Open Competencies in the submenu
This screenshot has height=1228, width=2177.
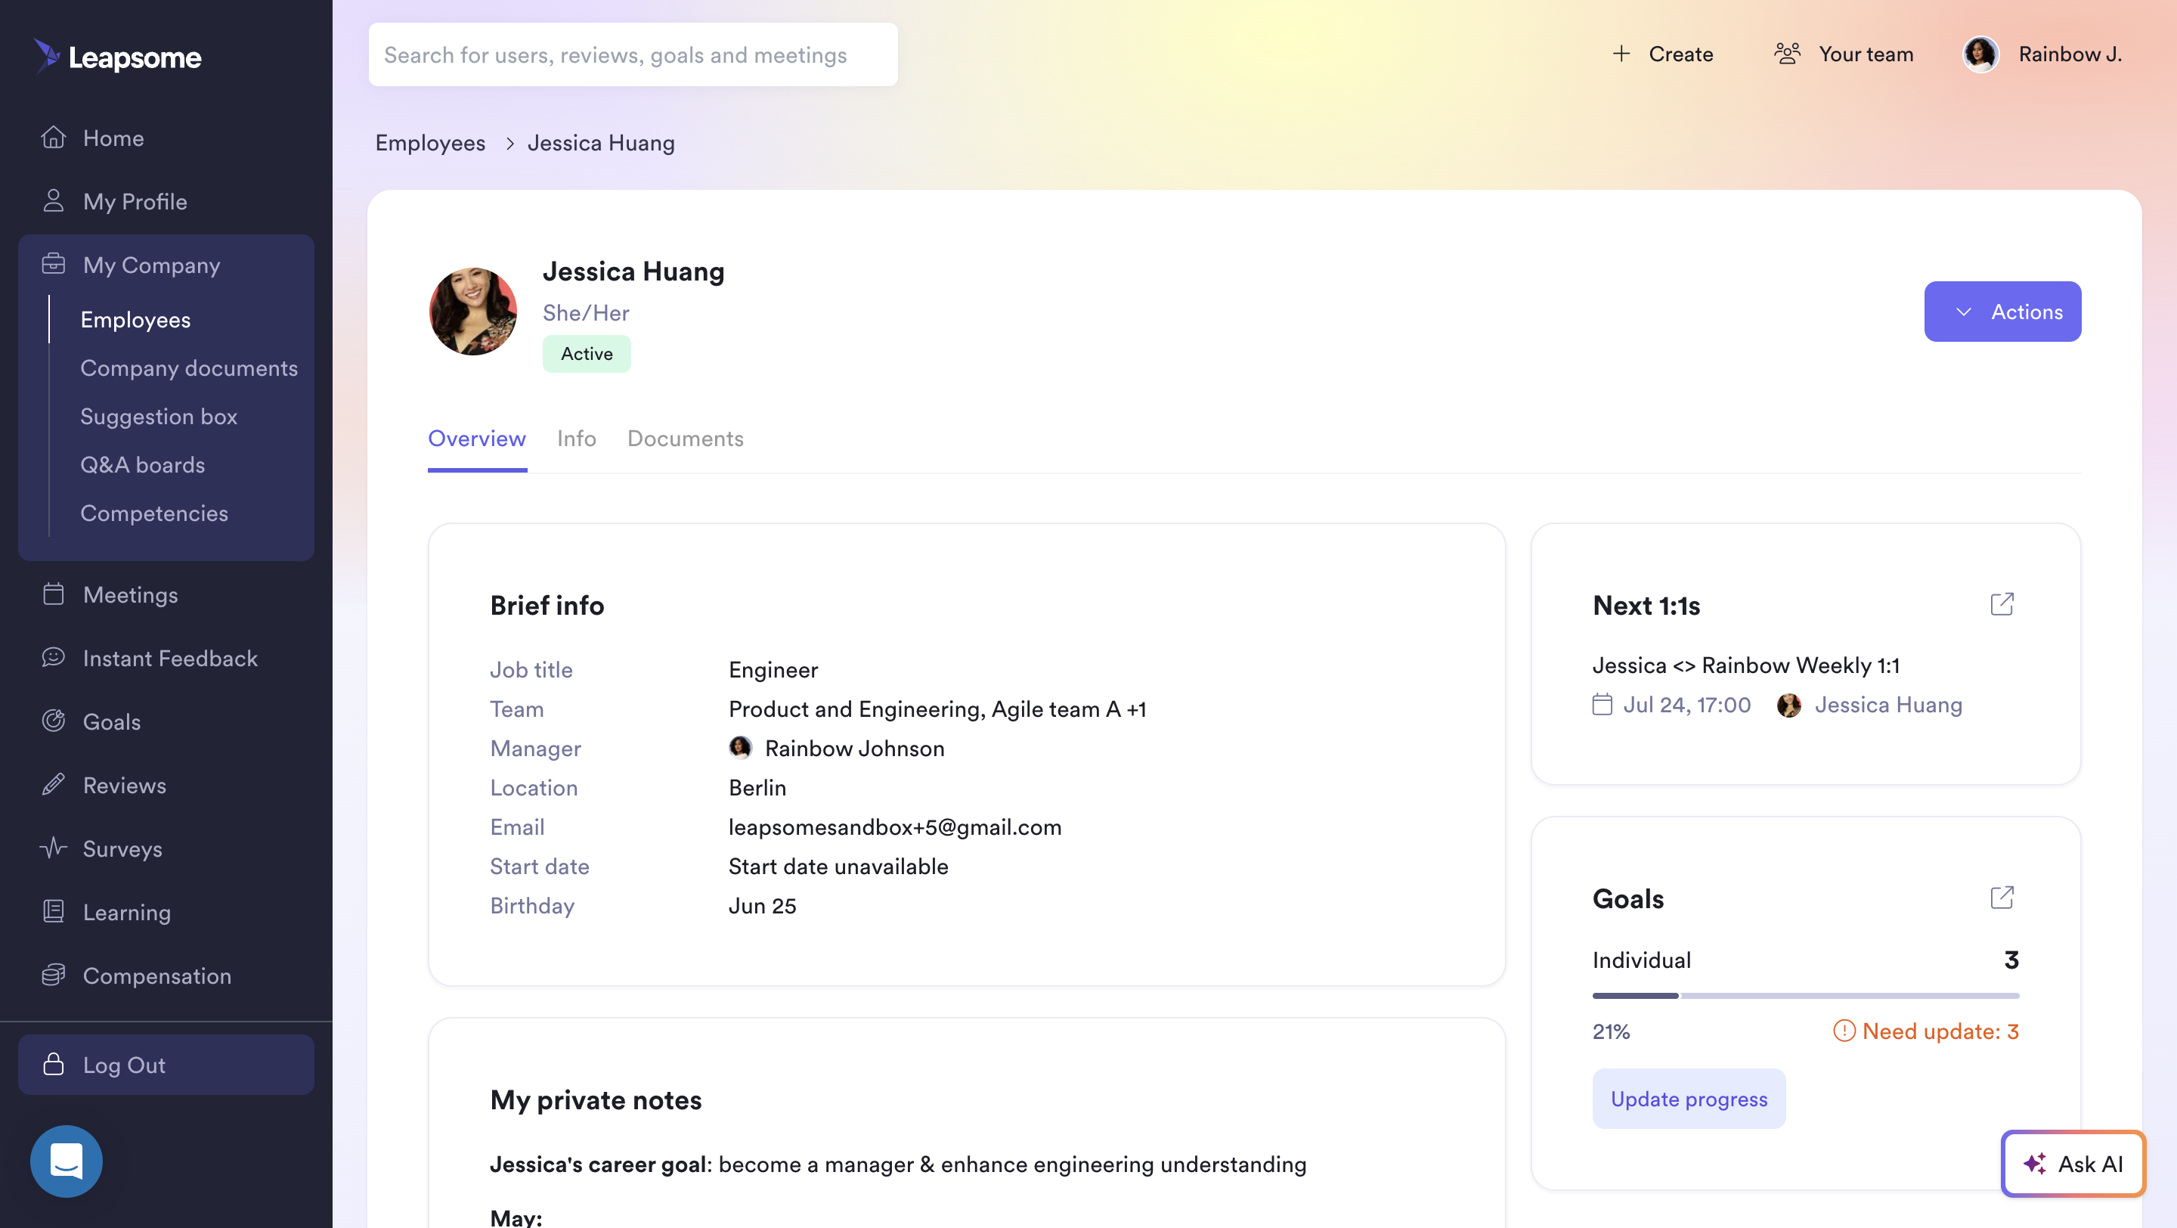point(153,513)
